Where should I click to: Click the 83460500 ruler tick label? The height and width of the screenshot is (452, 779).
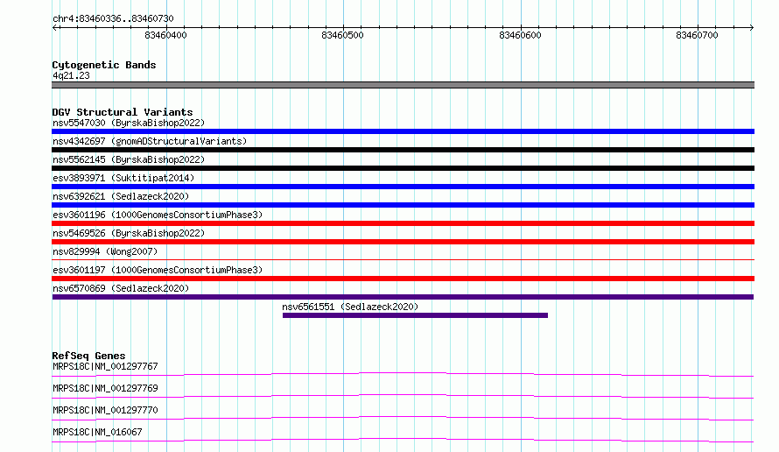click(342, 35)
